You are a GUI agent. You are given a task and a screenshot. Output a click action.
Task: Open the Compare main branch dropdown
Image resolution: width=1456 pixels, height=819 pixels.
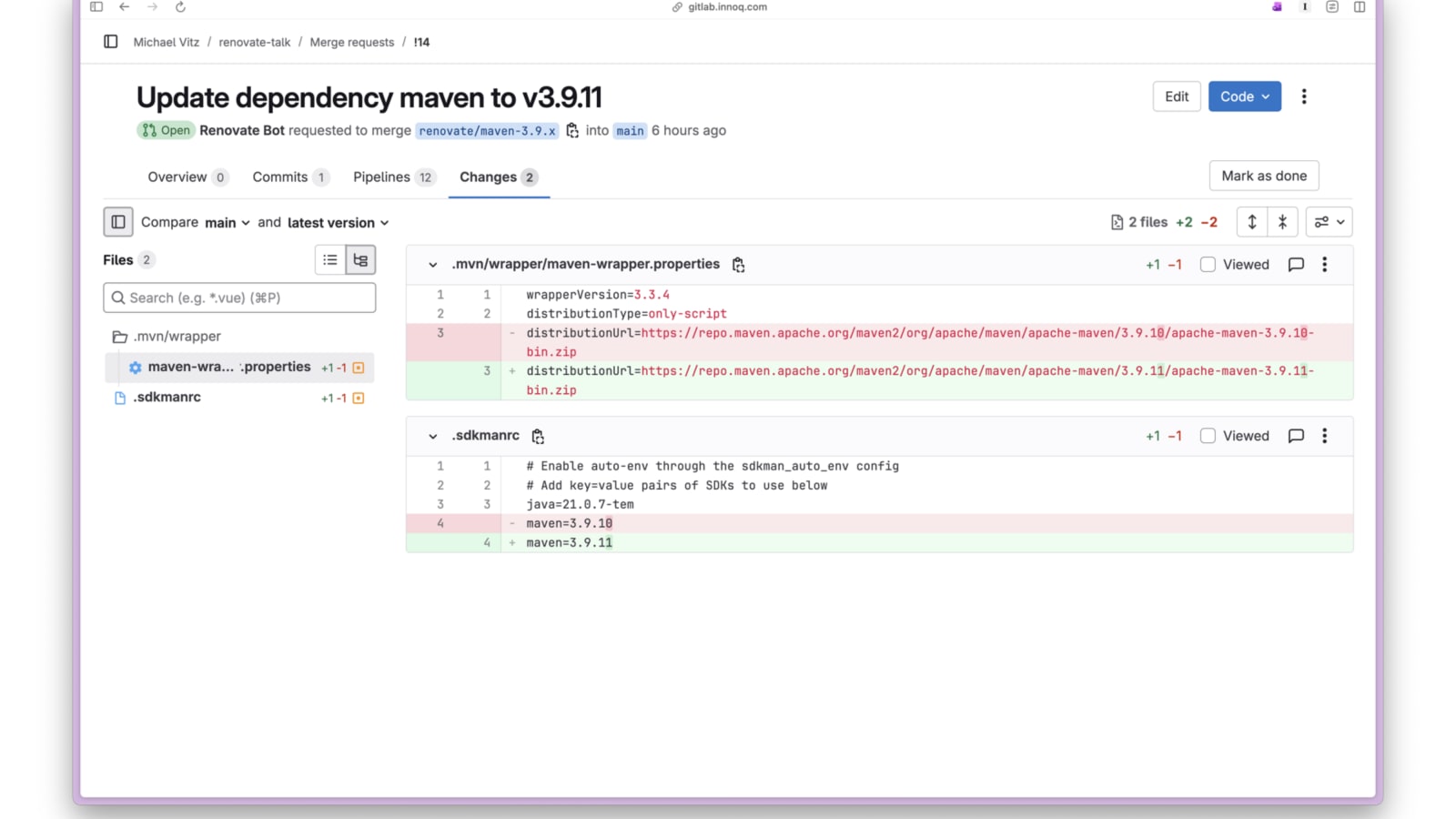[x=227, y=223]
